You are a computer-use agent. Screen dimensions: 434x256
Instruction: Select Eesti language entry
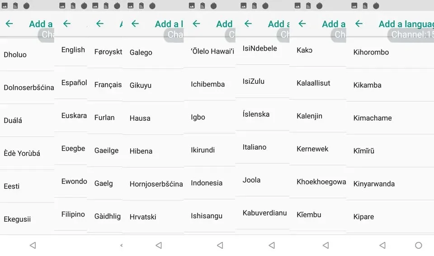tap(27, 186)
